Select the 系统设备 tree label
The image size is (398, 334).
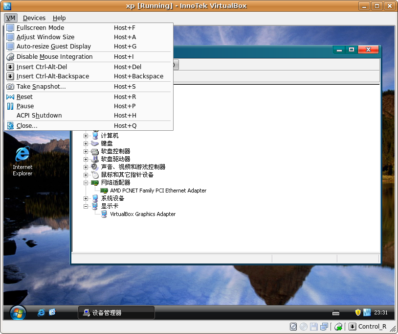(x=112, y=198)
